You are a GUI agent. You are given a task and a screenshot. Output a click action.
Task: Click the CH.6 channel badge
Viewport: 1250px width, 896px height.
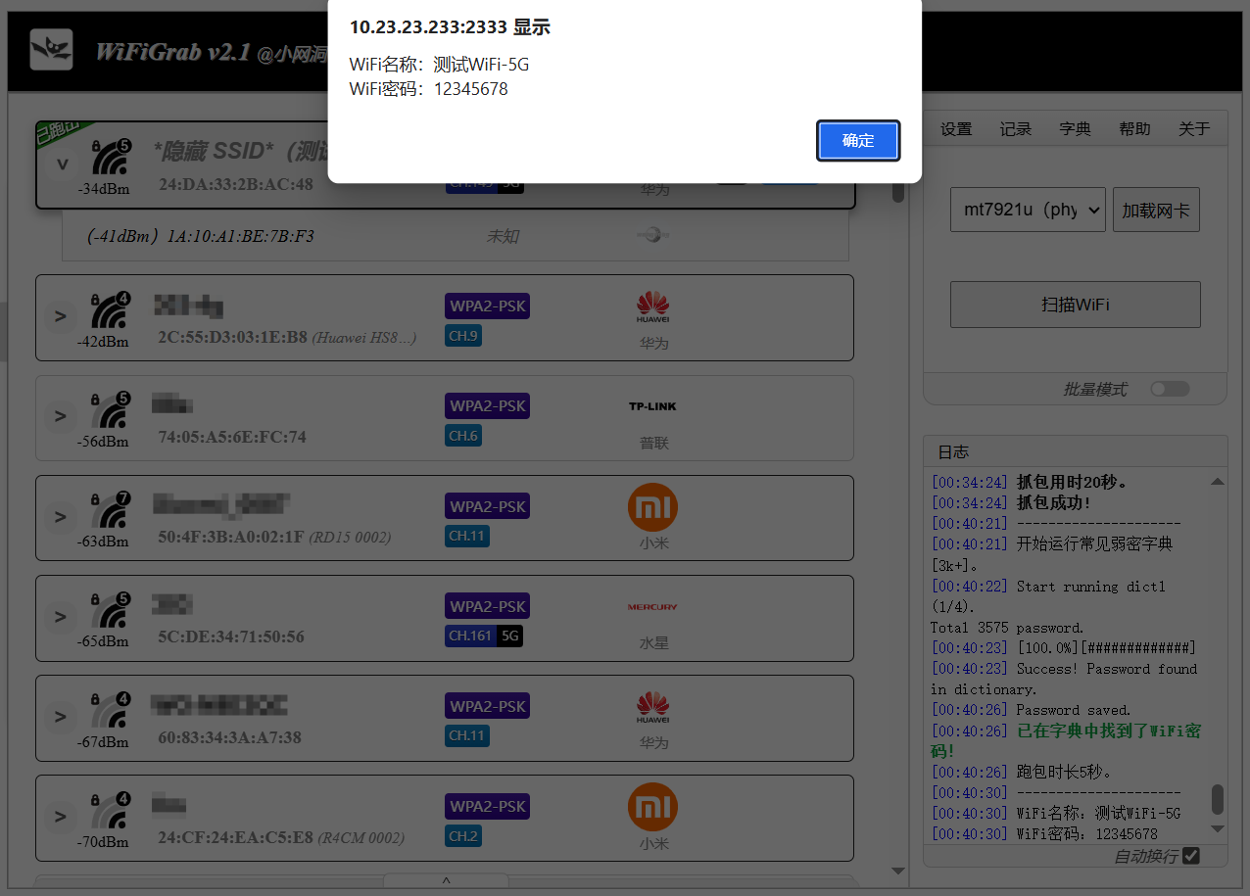coord(462,436)
